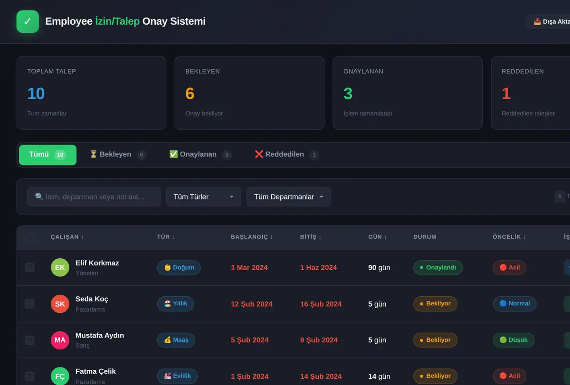Sort the table by Çalışan column

point(67,237)
